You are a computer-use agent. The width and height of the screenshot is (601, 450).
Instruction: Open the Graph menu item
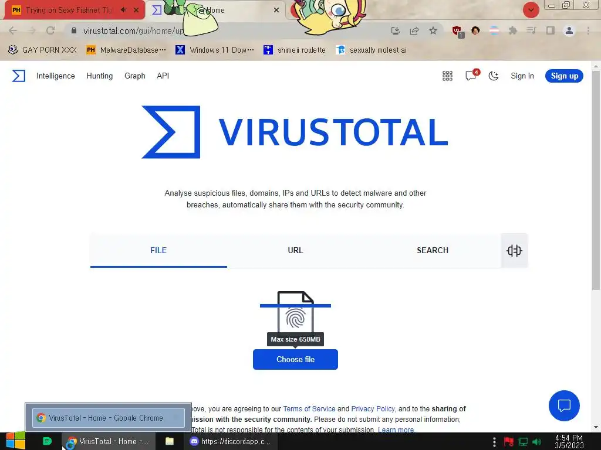coord(135,76)
